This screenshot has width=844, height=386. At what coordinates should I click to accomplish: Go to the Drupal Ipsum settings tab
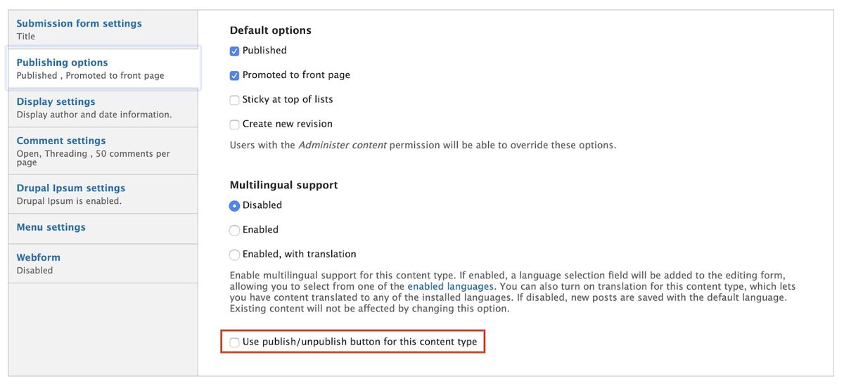[70, 188]
